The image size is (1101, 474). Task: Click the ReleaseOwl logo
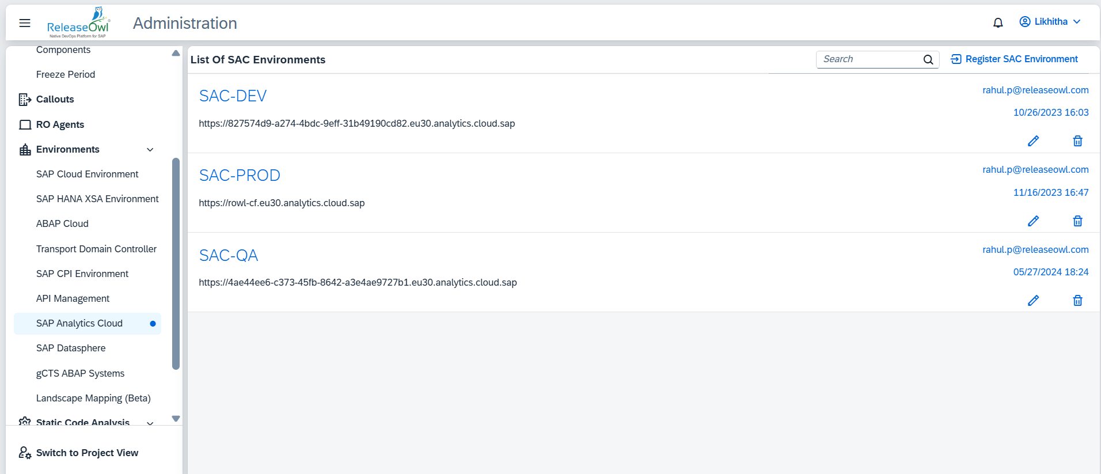[78, 23]
